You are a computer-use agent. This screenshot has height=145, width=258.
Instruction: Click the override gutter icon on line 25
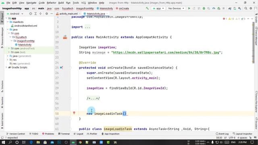pyautogui.click(x=61, y=68)
